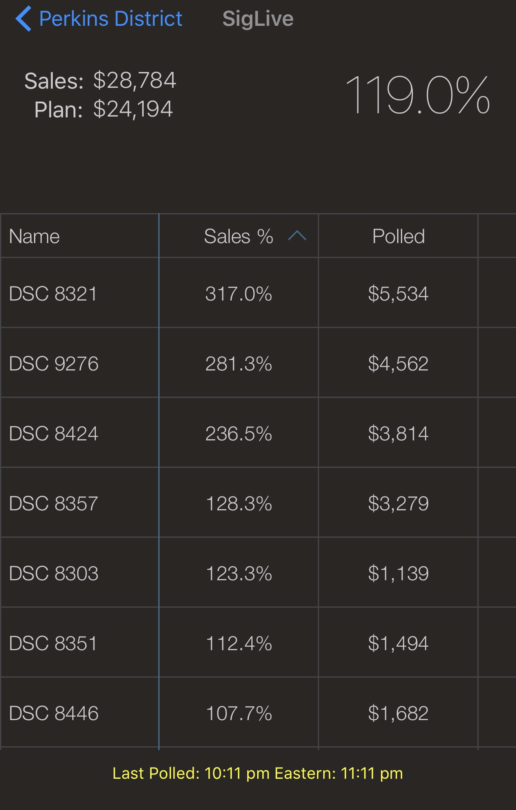Select store DSC 8351
This screenshot has width=516, height=810.
53,644
